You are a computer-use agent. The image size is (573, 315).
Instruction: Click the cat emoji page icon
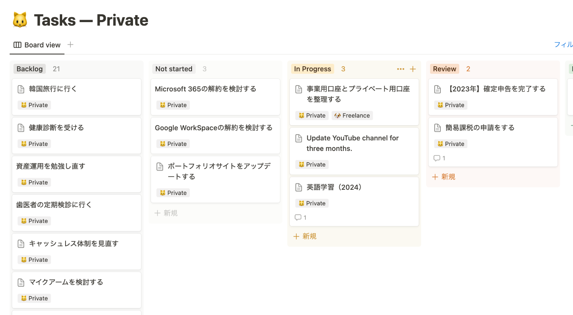pyautogui.click(x=20, y=20)
